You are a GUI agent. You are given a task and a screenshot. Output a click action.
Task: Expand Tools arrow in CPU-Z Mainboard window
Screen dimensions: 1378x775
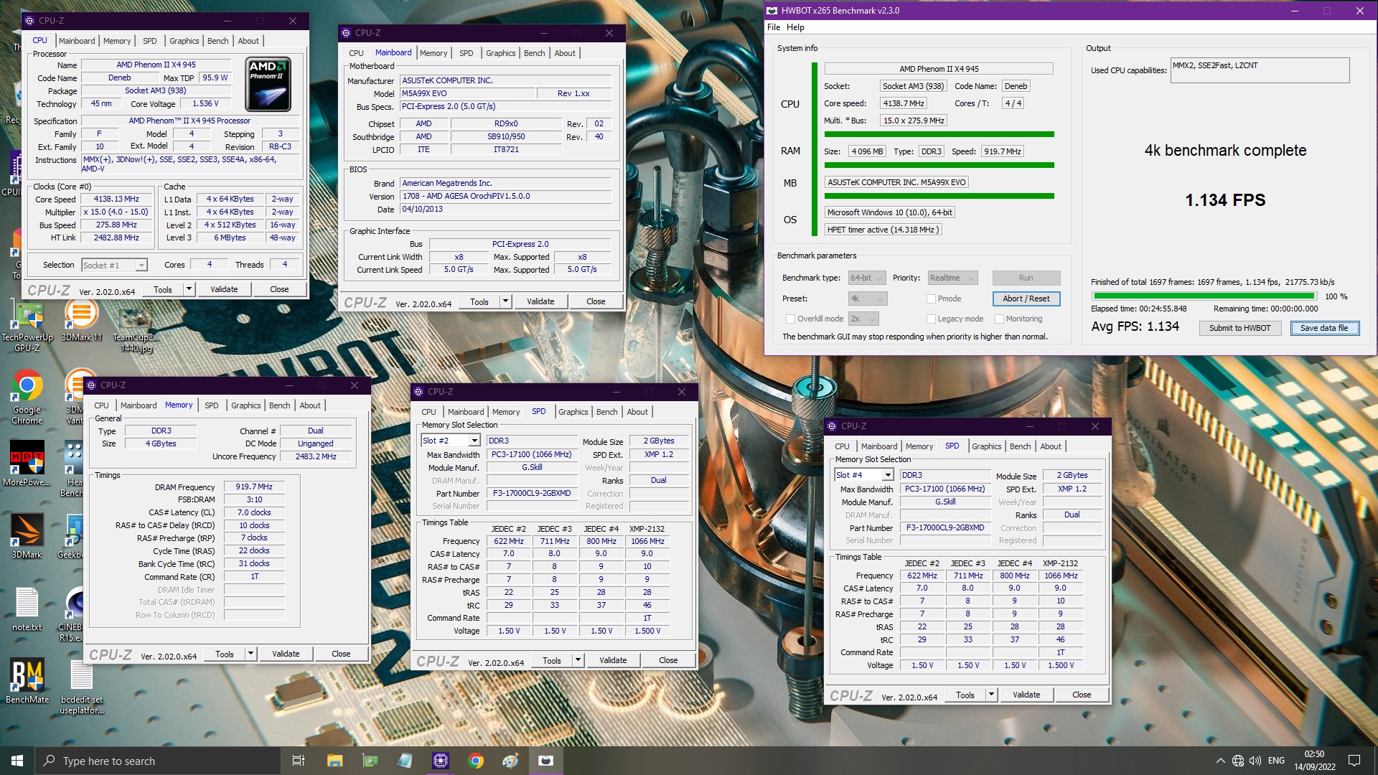click(x=505, y=301)
